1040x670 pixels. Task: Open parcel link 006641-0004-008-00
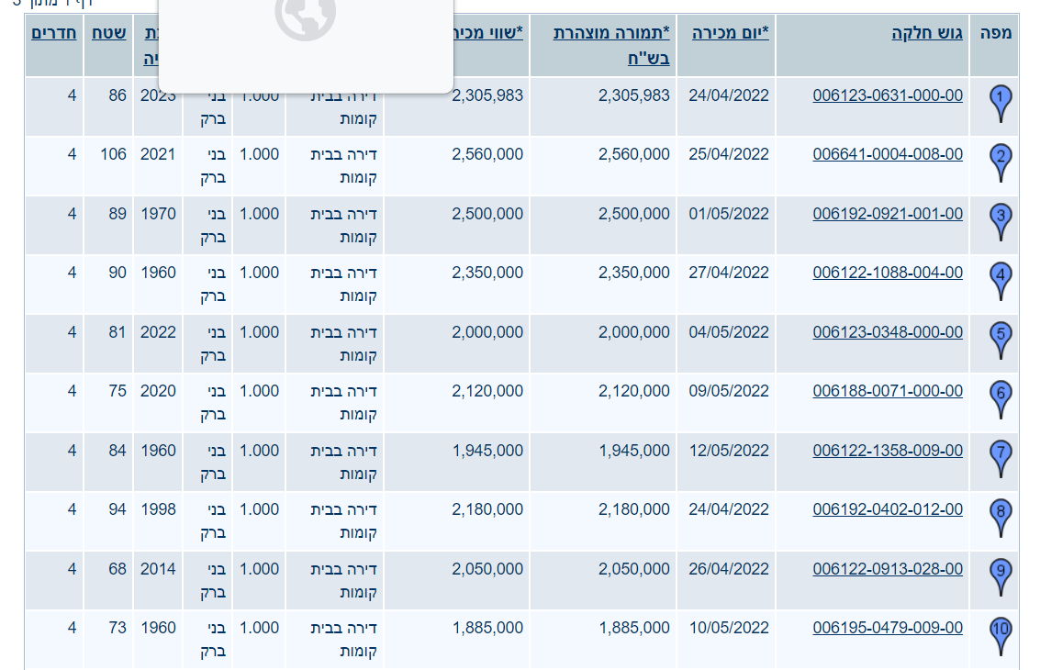tap(888, 154)
